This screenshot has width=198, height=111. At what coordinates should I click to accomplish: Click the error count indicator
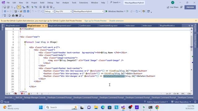(x=23, y=93)
